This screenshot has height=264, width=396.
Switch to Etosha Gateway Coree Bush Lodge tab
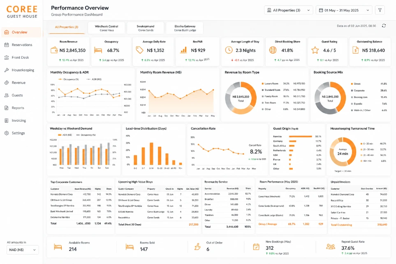(x=185, y=28)
